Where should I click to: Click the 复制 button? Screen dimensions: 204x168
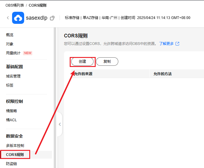tap(107, 62)
